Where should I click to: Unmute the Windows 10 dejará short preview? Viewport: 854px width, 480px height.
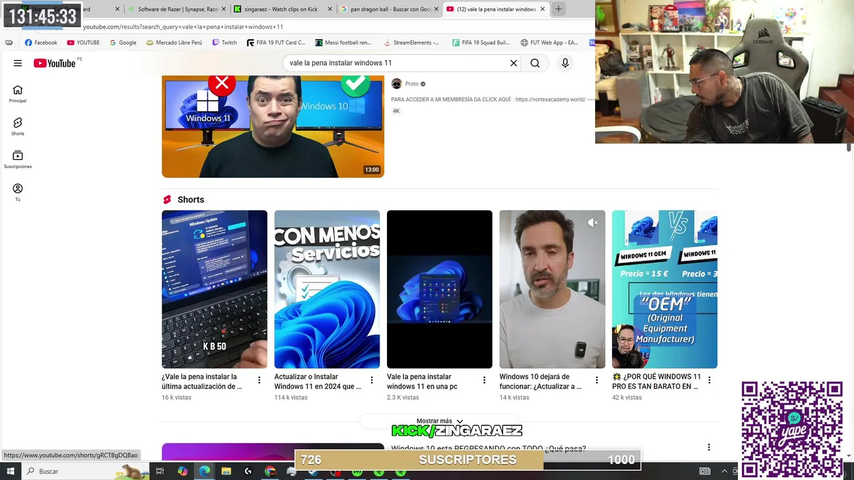tap(592, 223)
